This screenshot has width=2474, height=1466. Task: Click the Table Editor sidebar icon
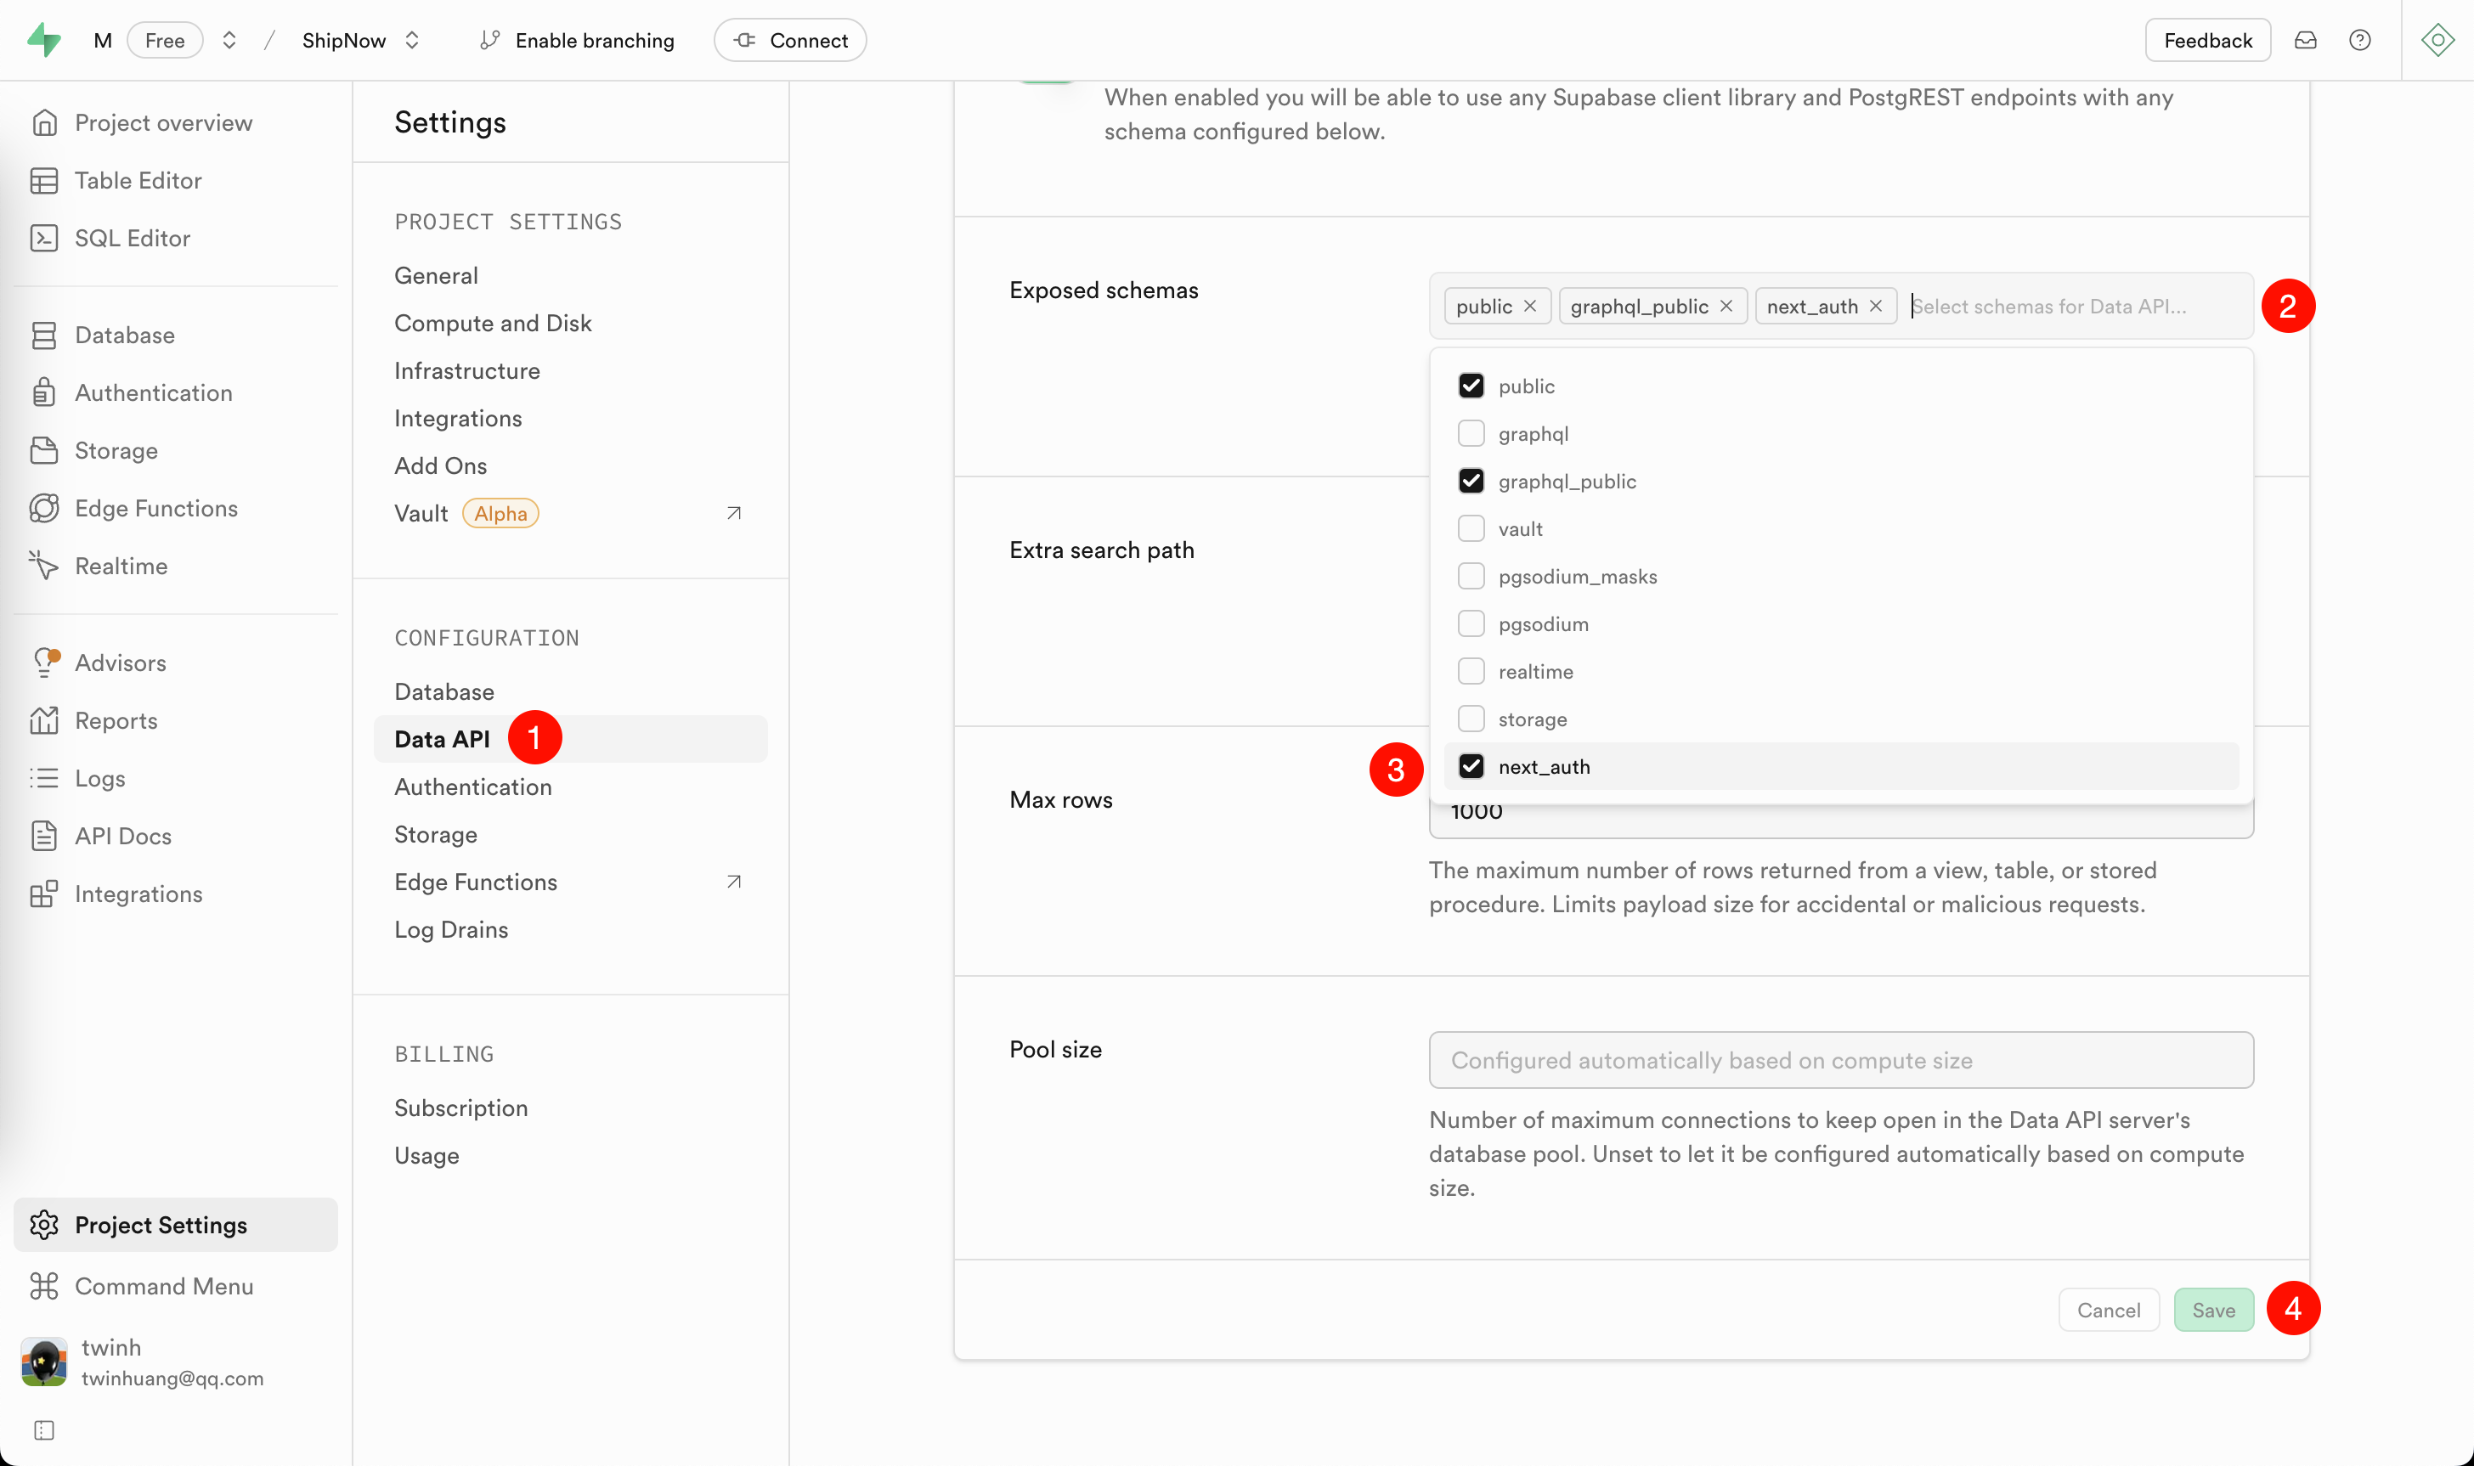[x=43, y=181]
